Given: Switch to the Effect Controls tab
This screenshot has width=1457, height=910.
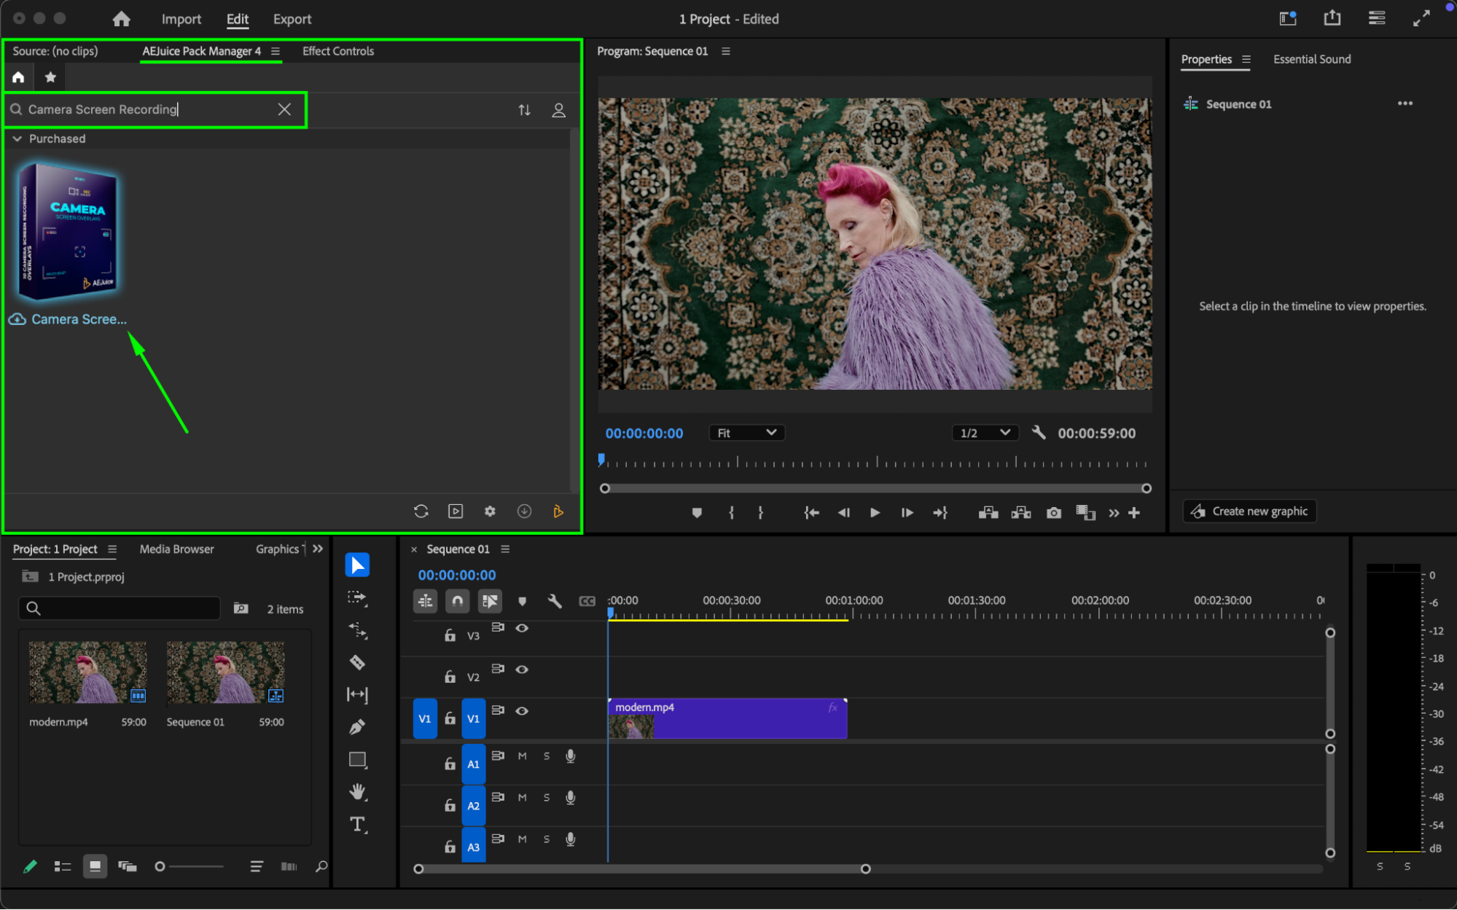Looking at the screenshot, I should click(337, 51).
